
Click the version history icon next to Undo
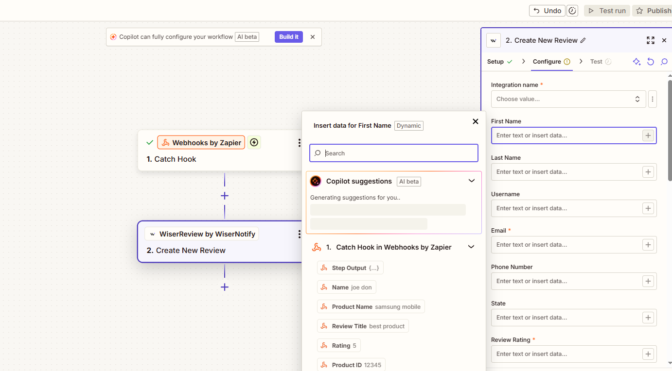[x=572, y=11]
